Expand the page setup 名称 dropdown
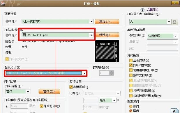 pyautogui.click(x=91, y=21)
